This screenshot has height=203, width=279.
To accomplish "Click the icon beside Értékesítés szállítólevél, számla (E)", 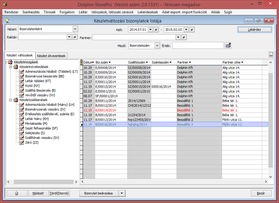I will pyautogui.click(x=22, y=114).
